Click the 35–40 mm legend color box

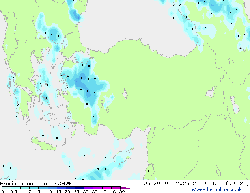point(97,188)
